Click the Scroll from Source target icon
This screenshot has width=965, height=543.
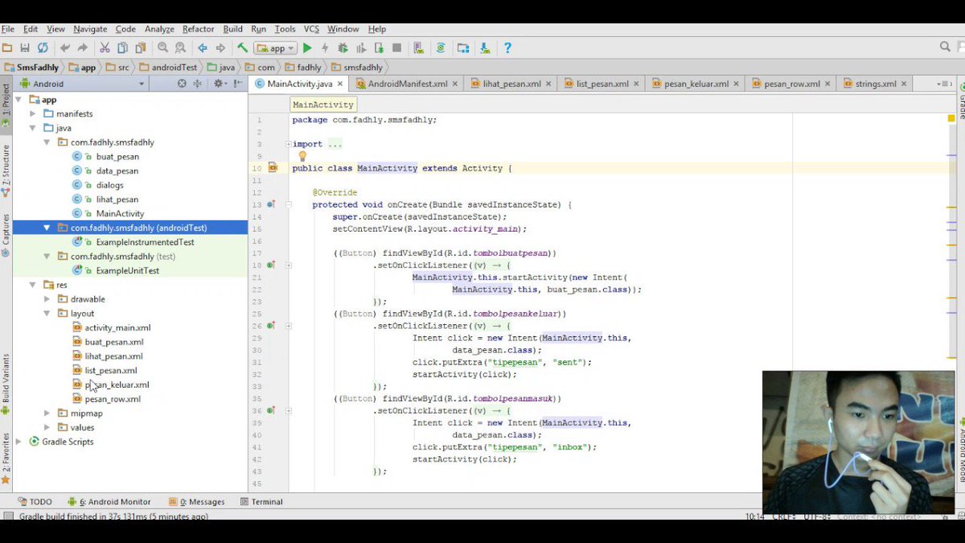[182, 84]
